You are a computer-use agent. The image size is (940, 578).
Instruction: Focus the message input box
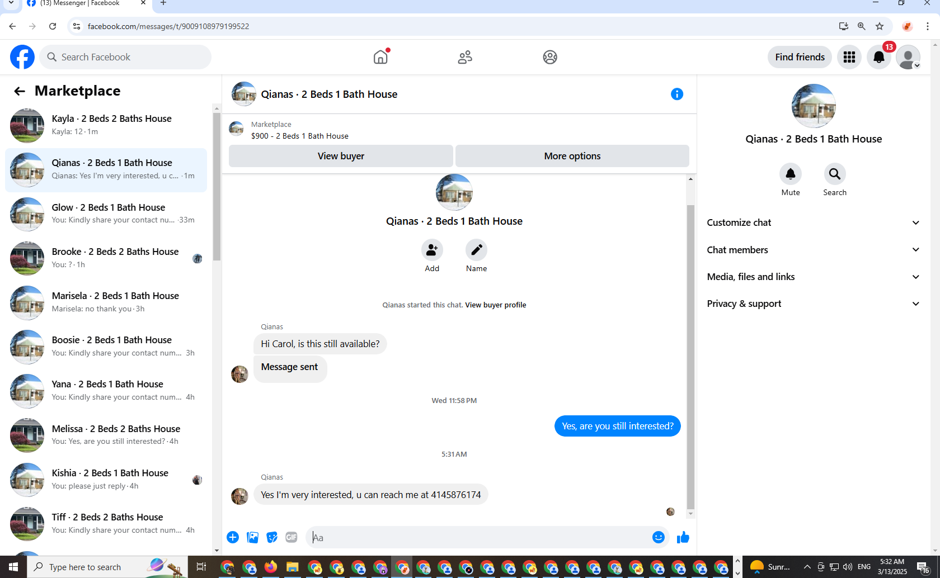[480, 537]
